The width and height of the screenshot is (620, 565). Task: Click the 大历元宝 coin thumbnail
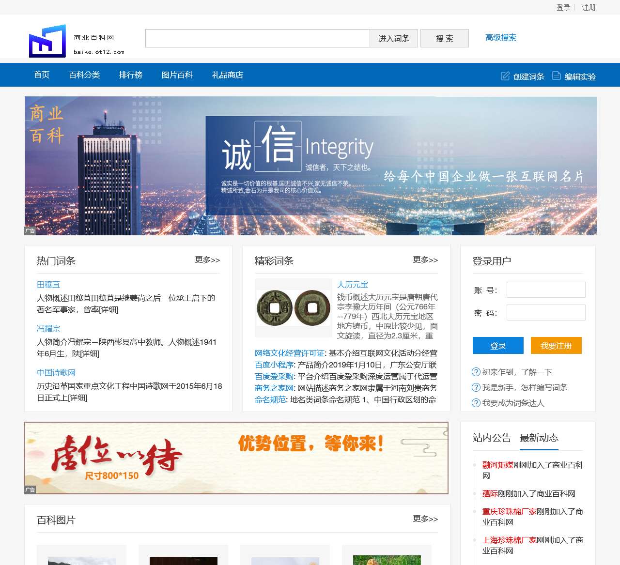(294, 308)
